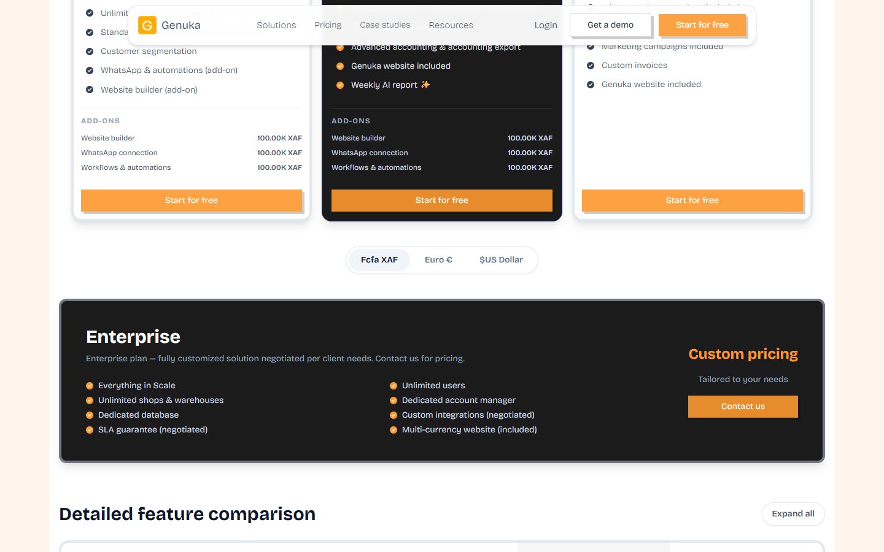Screen dimensions: 884x552
Task: Select Fcfa XAF currency
Action: coord(379,260)
